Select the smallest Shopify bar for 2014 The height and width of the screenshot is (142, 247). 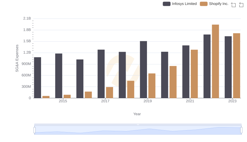coord(46,97)
